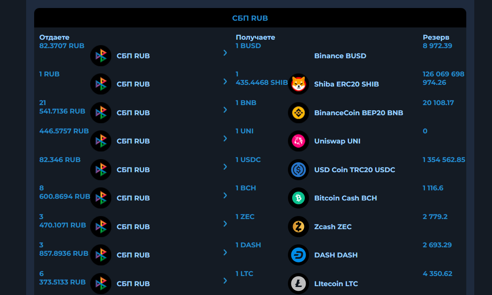
Task: Select the blue USD Coin icon
Action: [298, 170]
